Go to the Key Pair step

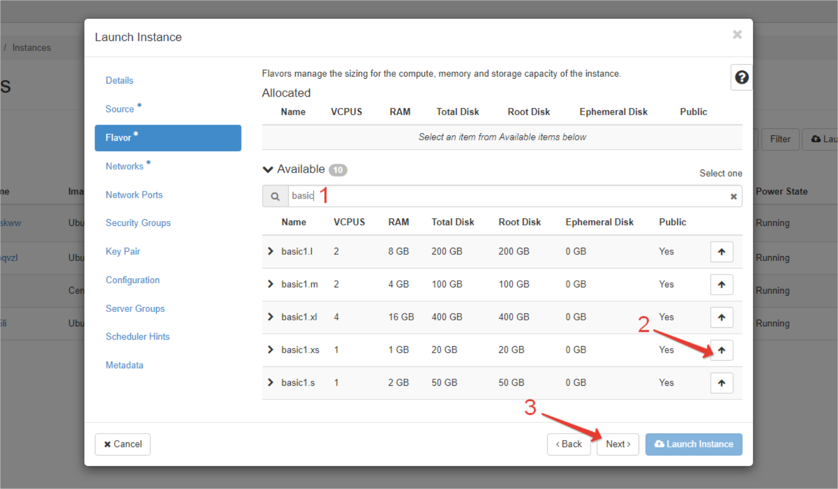(x=123, y=251)
